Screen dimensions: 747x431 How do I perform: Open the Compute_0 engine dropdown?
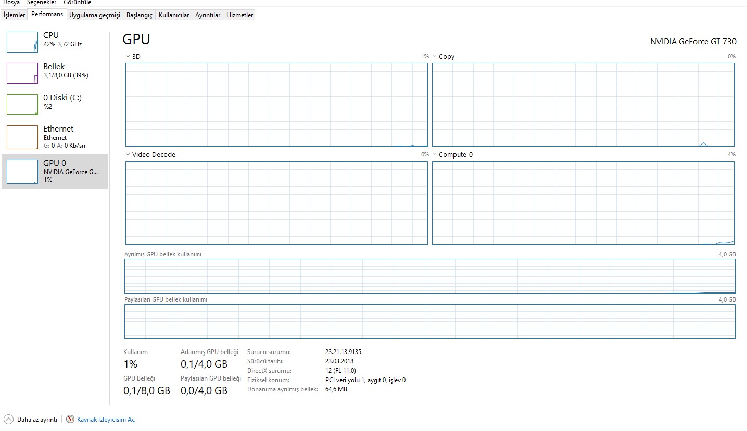click(435, 154)
